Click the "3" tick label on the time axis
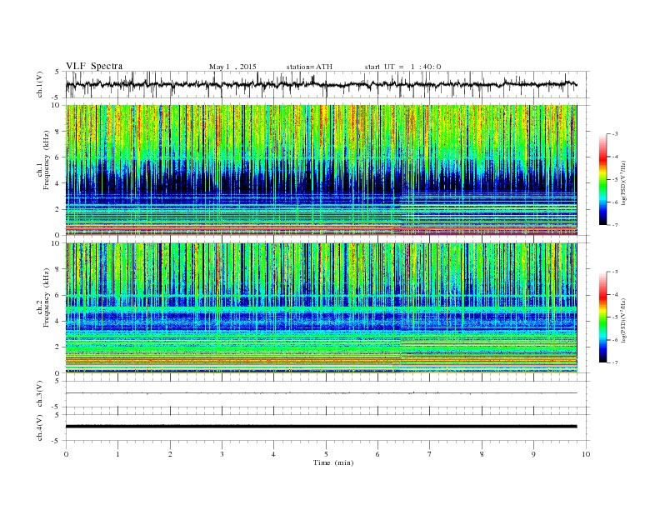 (x=222, y=454)
